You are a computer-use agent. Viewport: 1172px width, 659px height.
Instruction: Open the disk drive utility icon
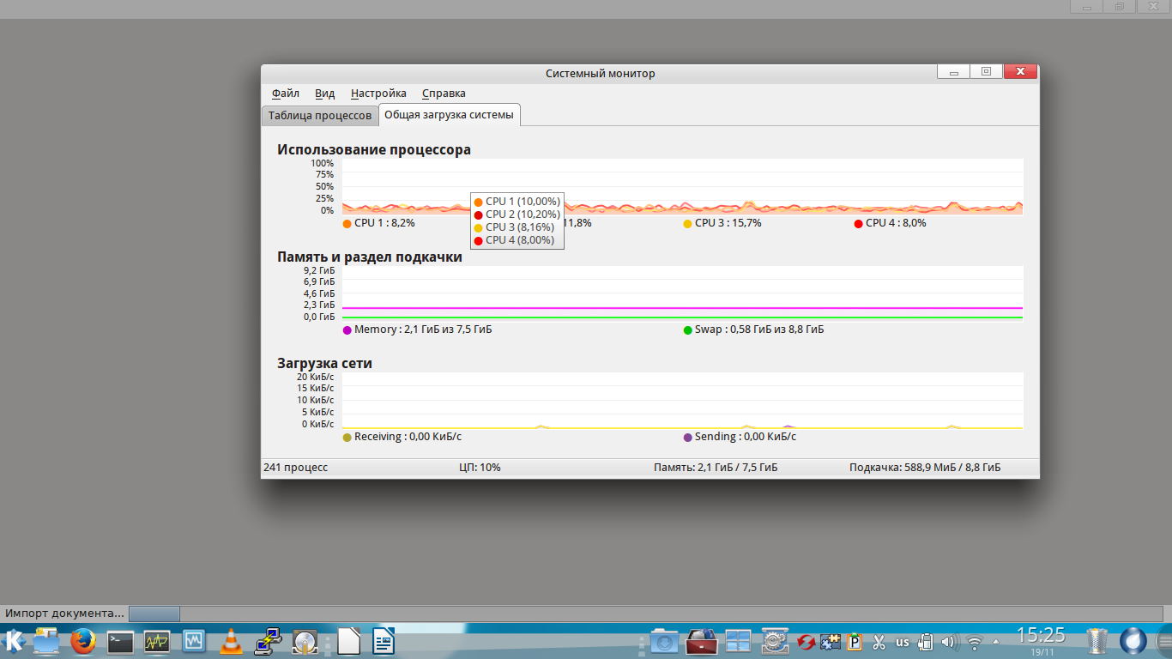pos(305,640)
